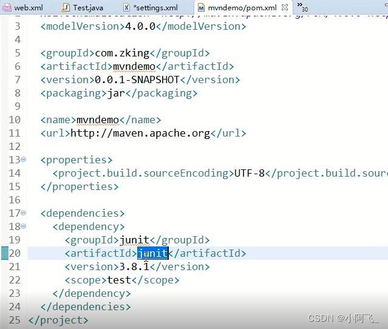
Task: Click the version value 3.8.1
Action: point(134,266)
